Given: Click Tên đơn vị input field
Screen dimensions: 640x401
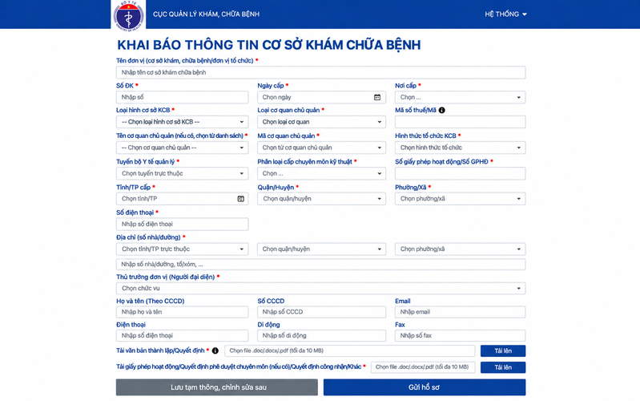Looking at the screenshot, I should pyautogui.click(x=321, y=72).
